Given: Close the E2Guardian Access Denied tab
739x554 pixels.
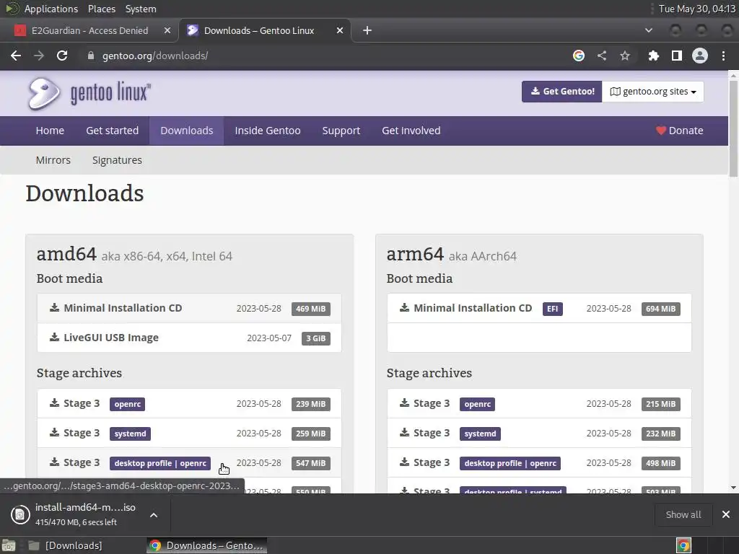Looking at the screenshot, I should (x=167, y=30).
